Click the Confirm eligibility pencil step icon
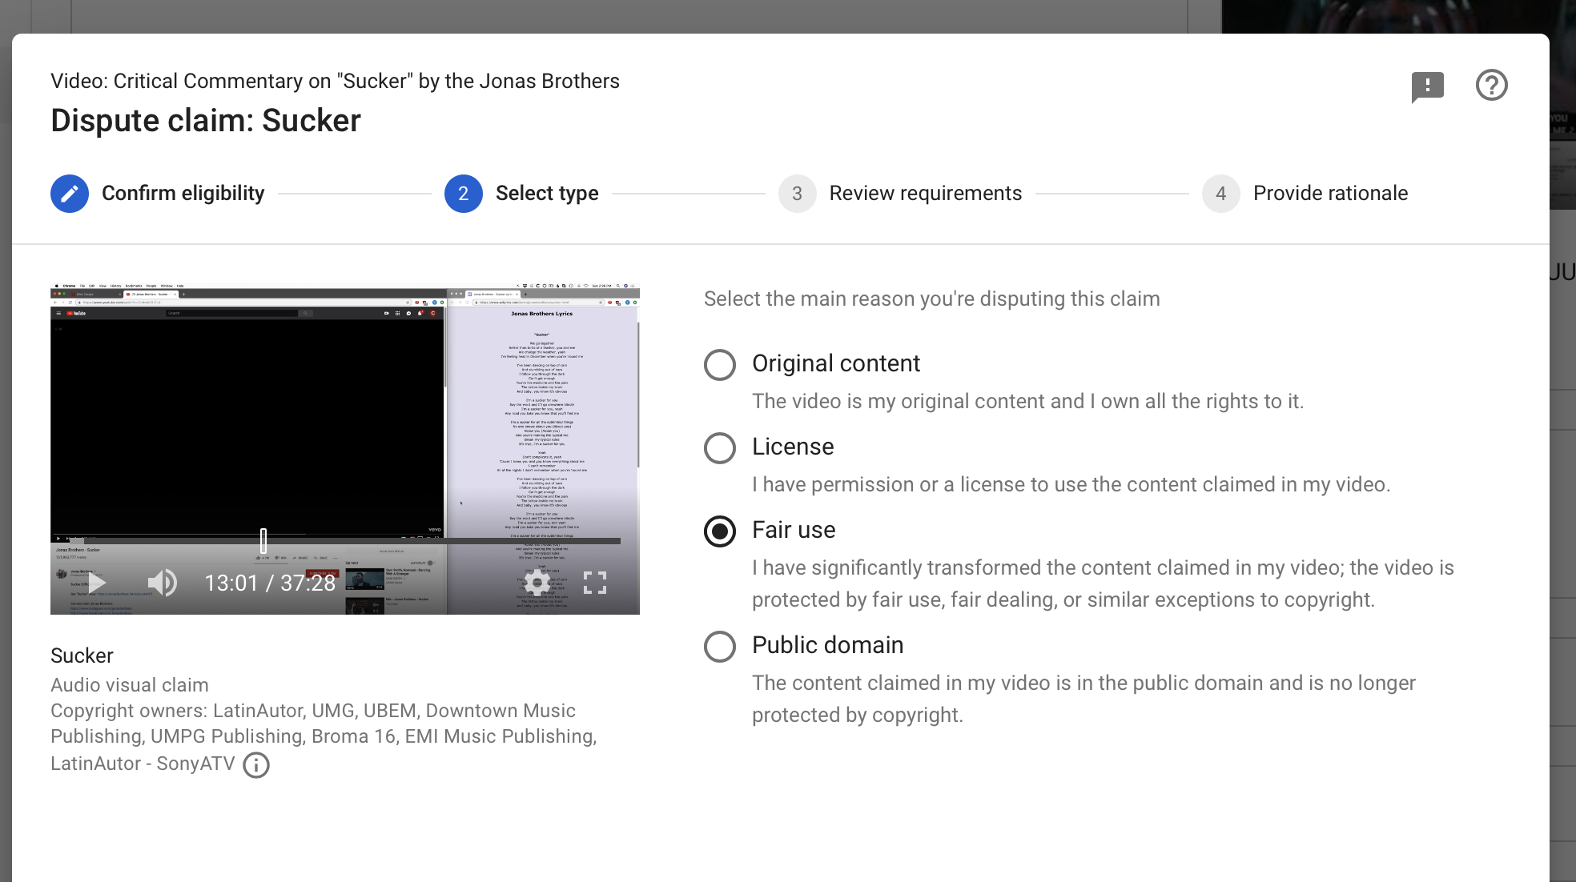This screenshot has width=1576, height=882. coord(70,194)
